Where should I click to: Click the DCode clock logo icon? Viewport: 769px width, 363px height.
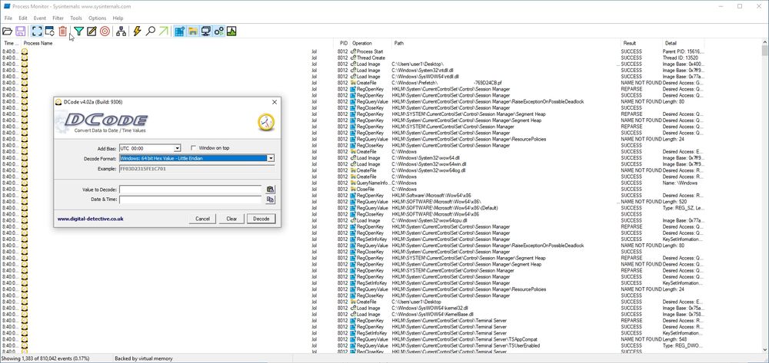(266, 122)
